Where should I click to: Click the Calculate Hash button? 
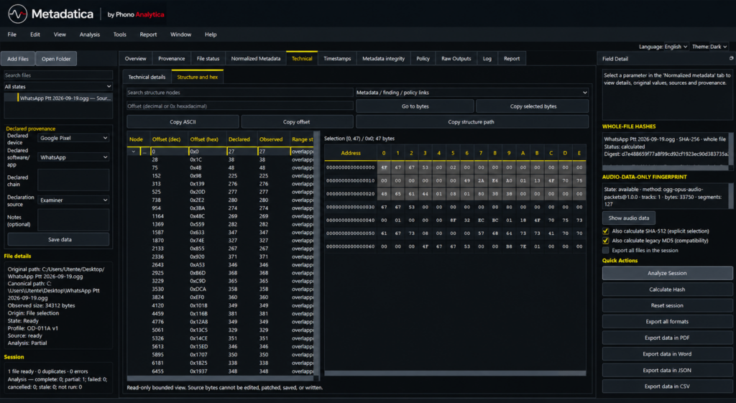(x=667, y=289)
